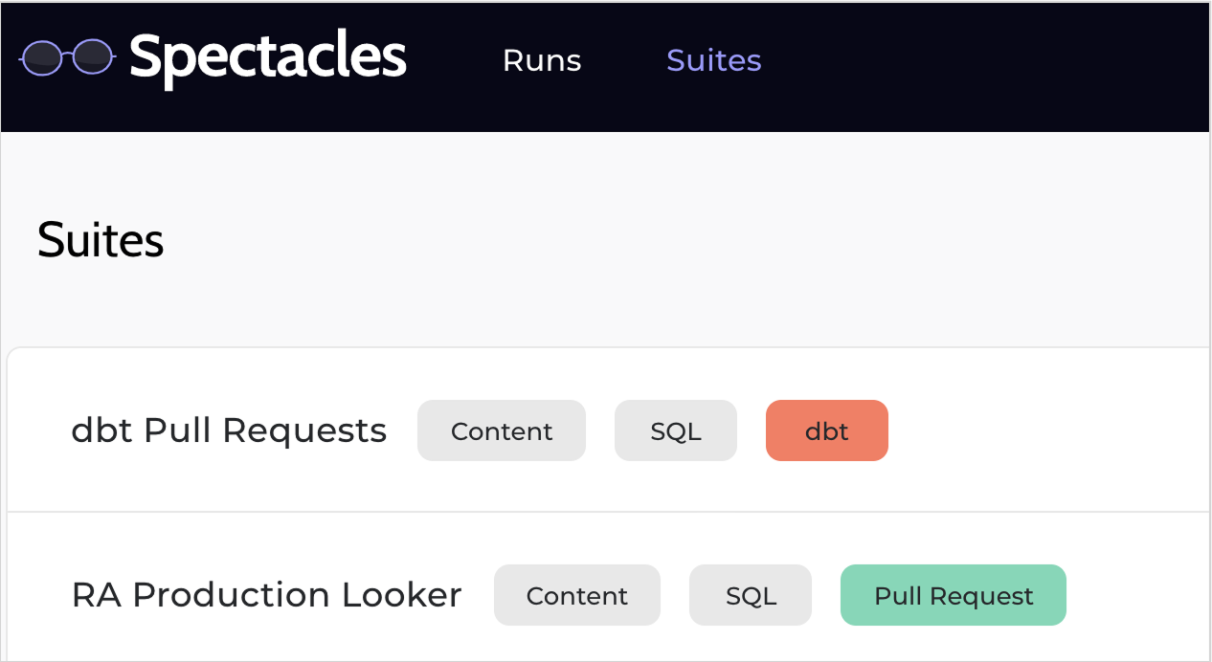Click empty space right of Pull Request tag
This screenshot has height=662, width=1212.
pyautogui.click(x=1139, y=596)
